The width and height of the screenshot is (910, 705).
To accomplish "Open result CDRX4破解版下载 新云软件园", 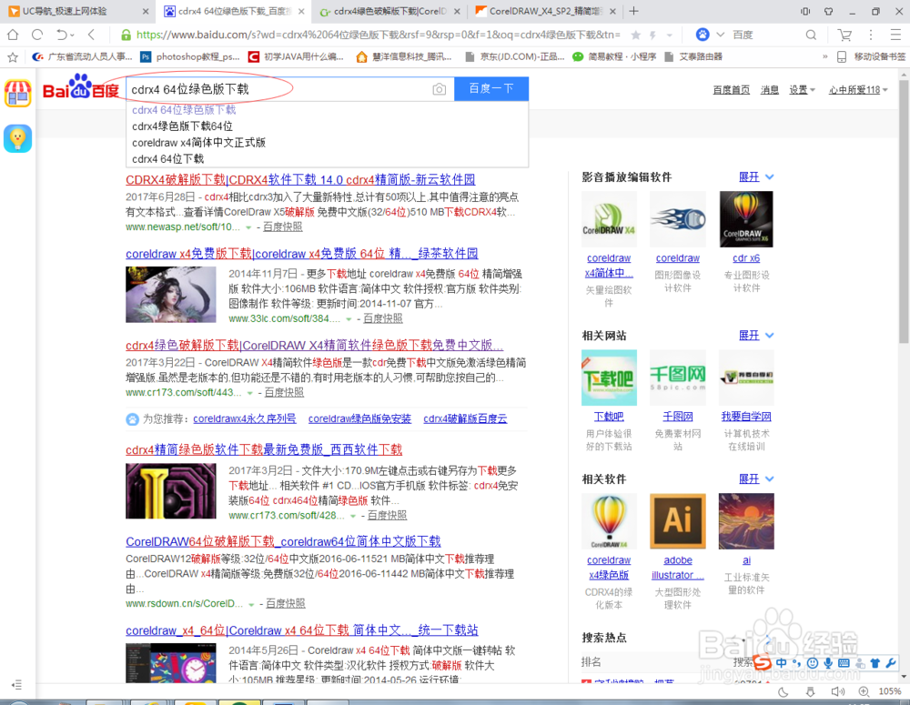I will pyautogui.click(x=300, y=180).
